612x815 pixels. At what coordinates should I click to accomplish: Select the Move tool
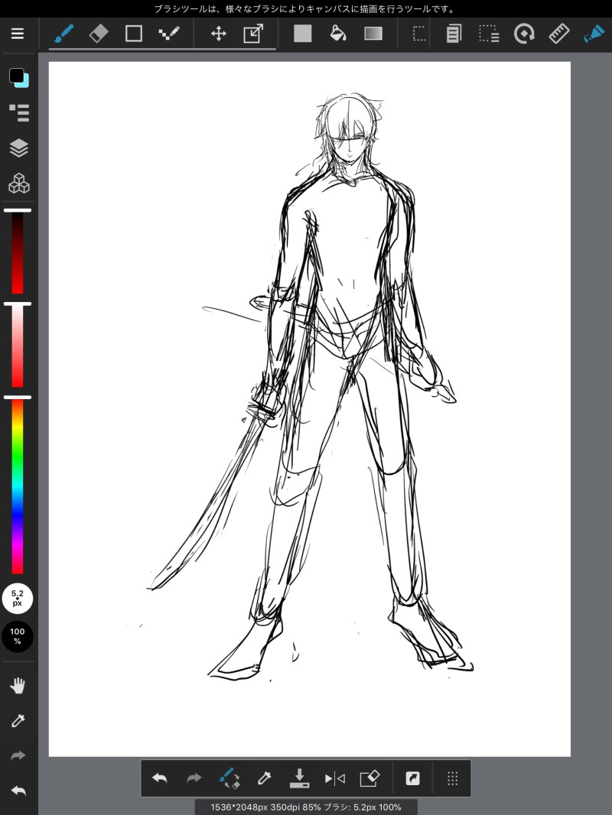(x=218, y=34)
